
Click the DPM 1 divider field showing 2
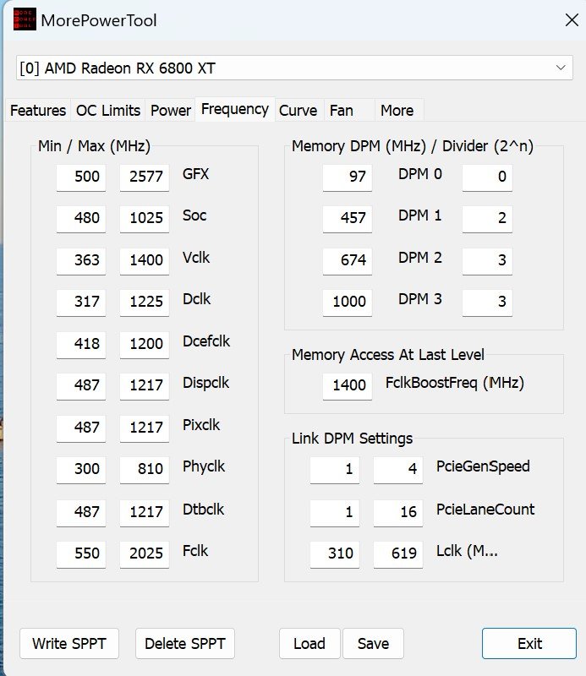click(487, 218)
